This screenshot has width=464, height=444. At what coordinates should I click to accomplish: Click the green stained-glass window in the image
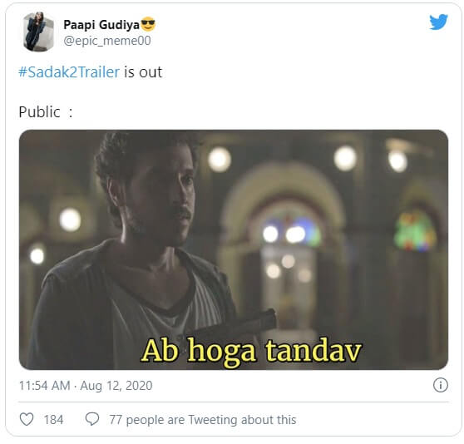click(x=415, y=229)
